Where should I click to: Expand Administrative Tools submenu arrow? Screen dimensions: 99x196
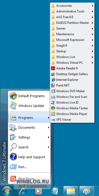click(x=93, y=11)
